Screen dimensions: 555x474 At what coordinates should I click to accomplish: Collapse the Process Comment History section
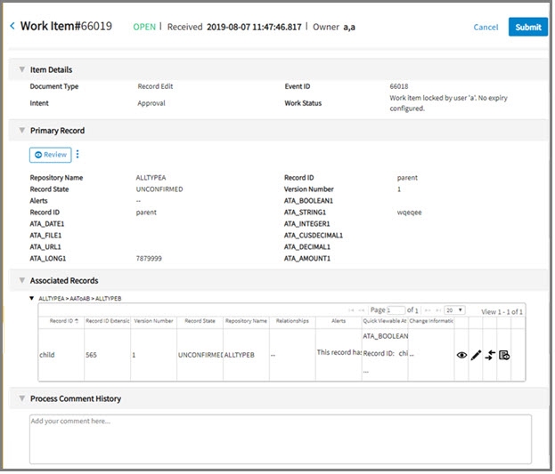point(20,398)
